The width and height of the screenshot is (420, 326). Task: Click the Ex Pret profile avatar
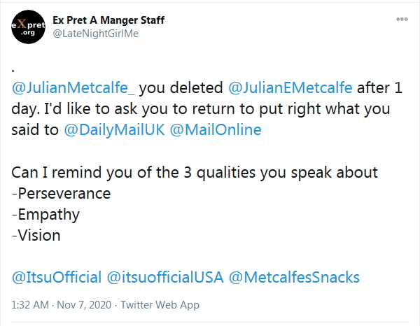(x=29, y=27)
